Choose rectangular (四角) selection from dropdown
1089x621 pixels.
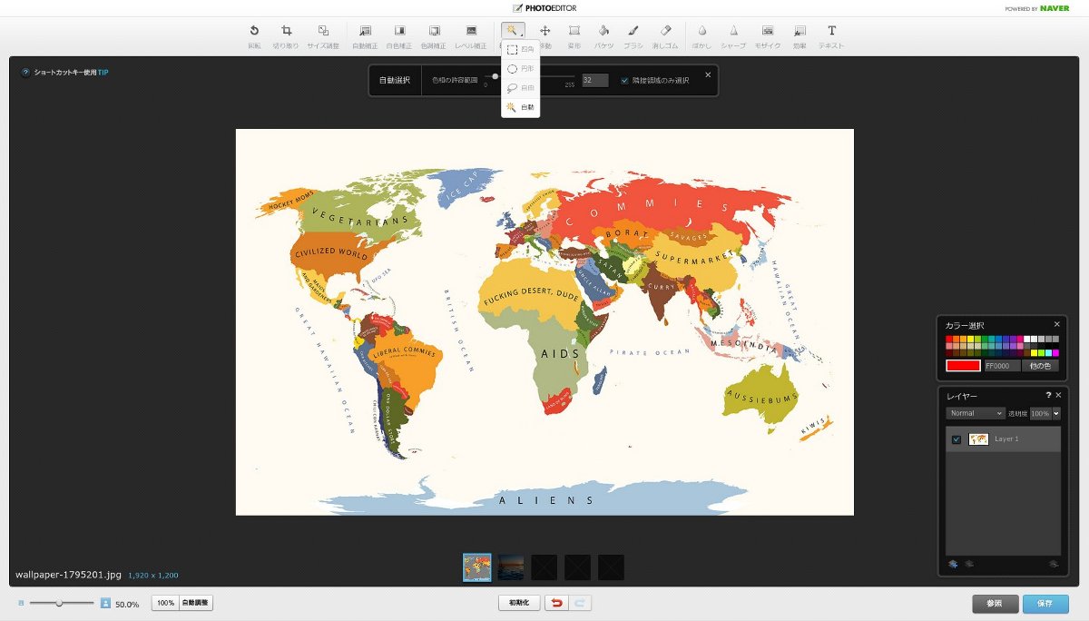point(521,50)
